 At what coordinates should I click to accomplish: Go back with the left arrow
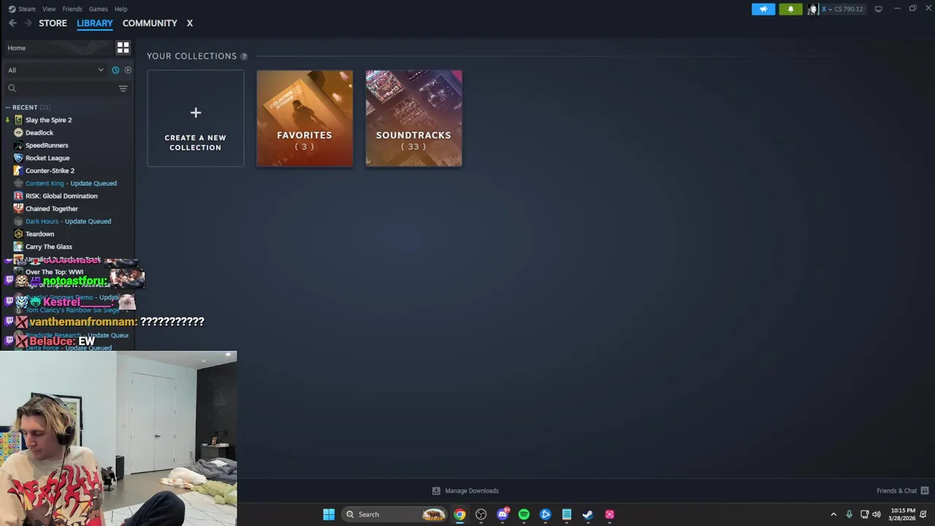click(x=12, y=23)
